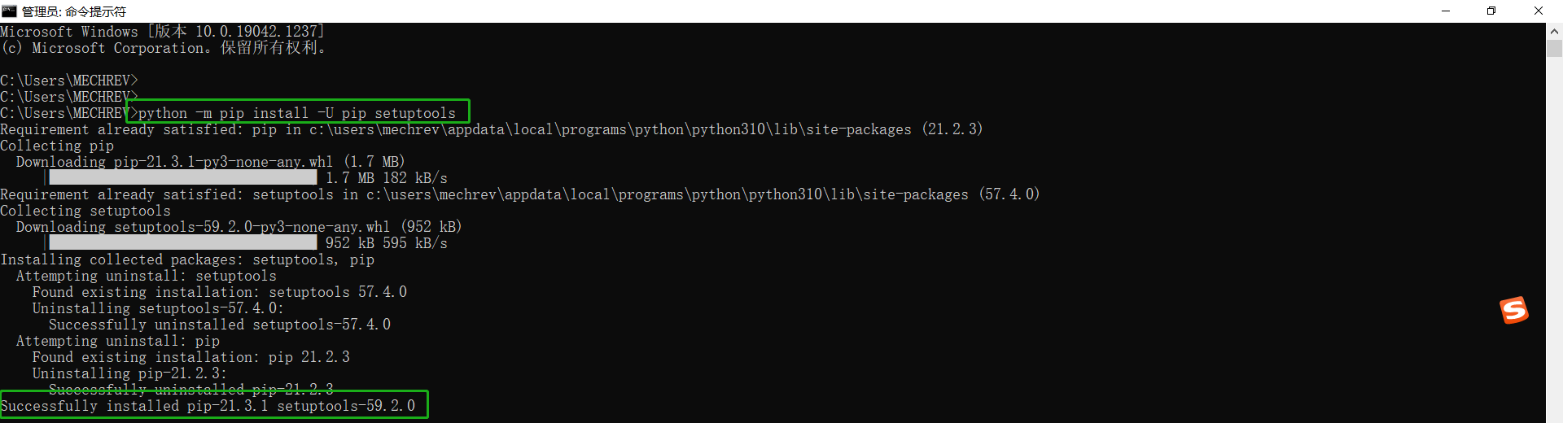Viewport: 1563px width, 423px height.
Task: Restore down the Command Prompt window
Action: tap(1491, 11)
